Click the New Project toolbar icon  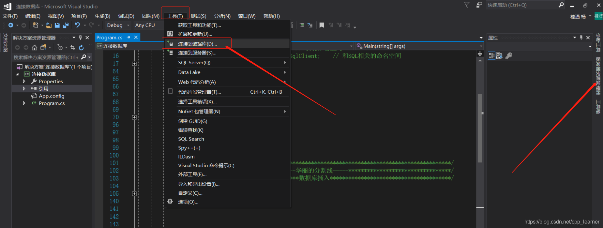pyautogui.click(x=36, y=25)
